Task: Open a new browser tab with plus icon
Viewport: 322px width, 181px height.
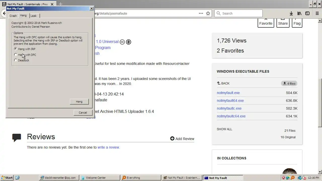Action: coord(60,4)
